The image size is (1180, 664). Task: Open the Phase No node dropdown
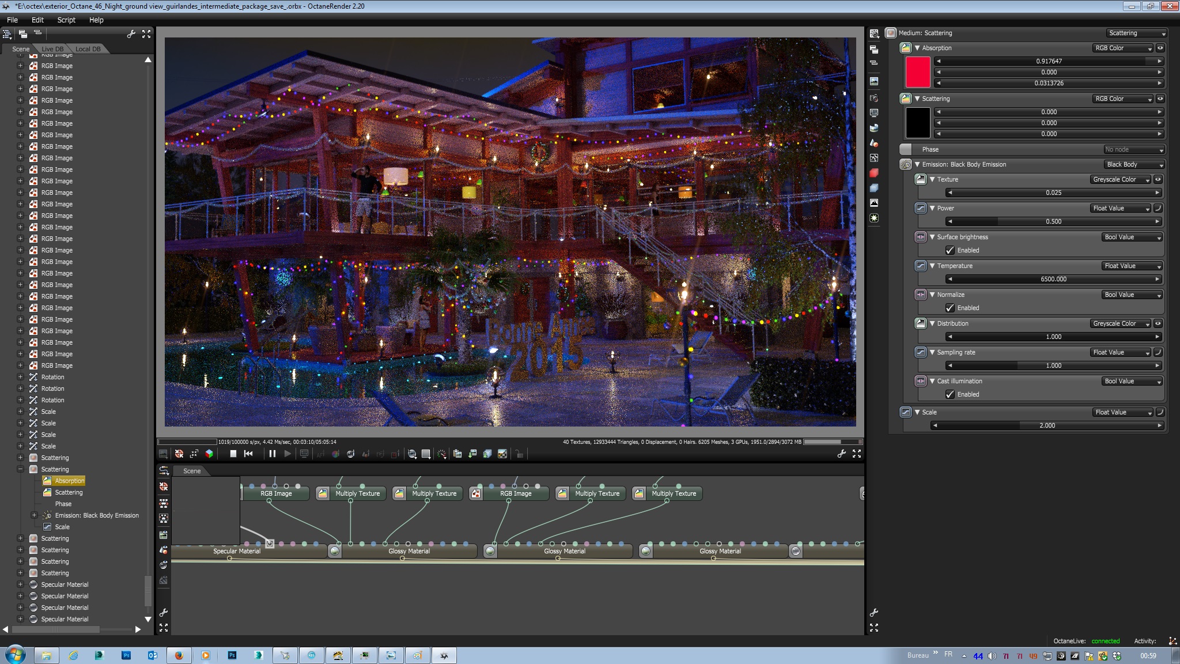pyautogui.click(x=1133, y=149)
